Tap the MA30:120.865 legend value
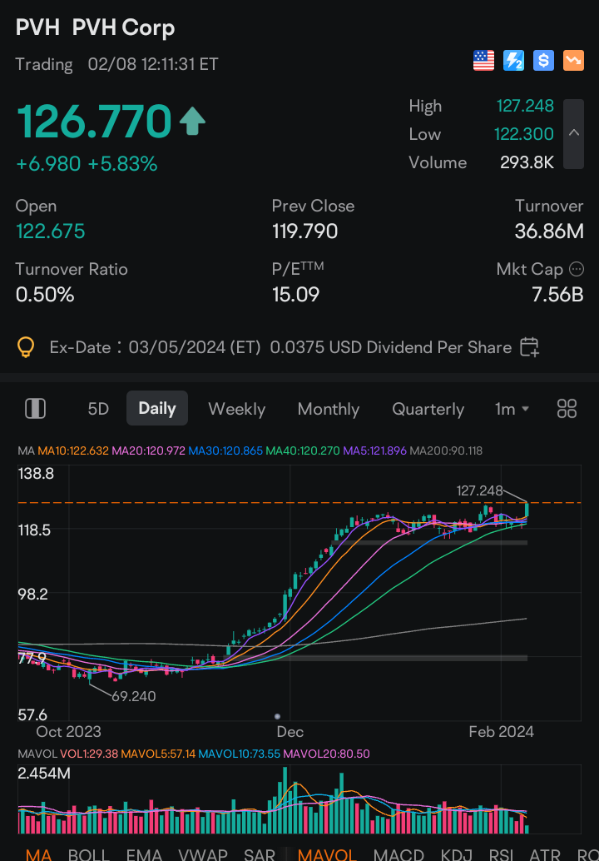 tap(225, 450)
